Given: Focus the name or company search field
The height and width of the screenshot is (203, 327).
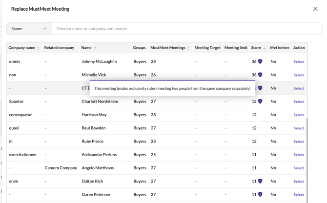Looking at the screenshot, I should click(x=187, y=29).
